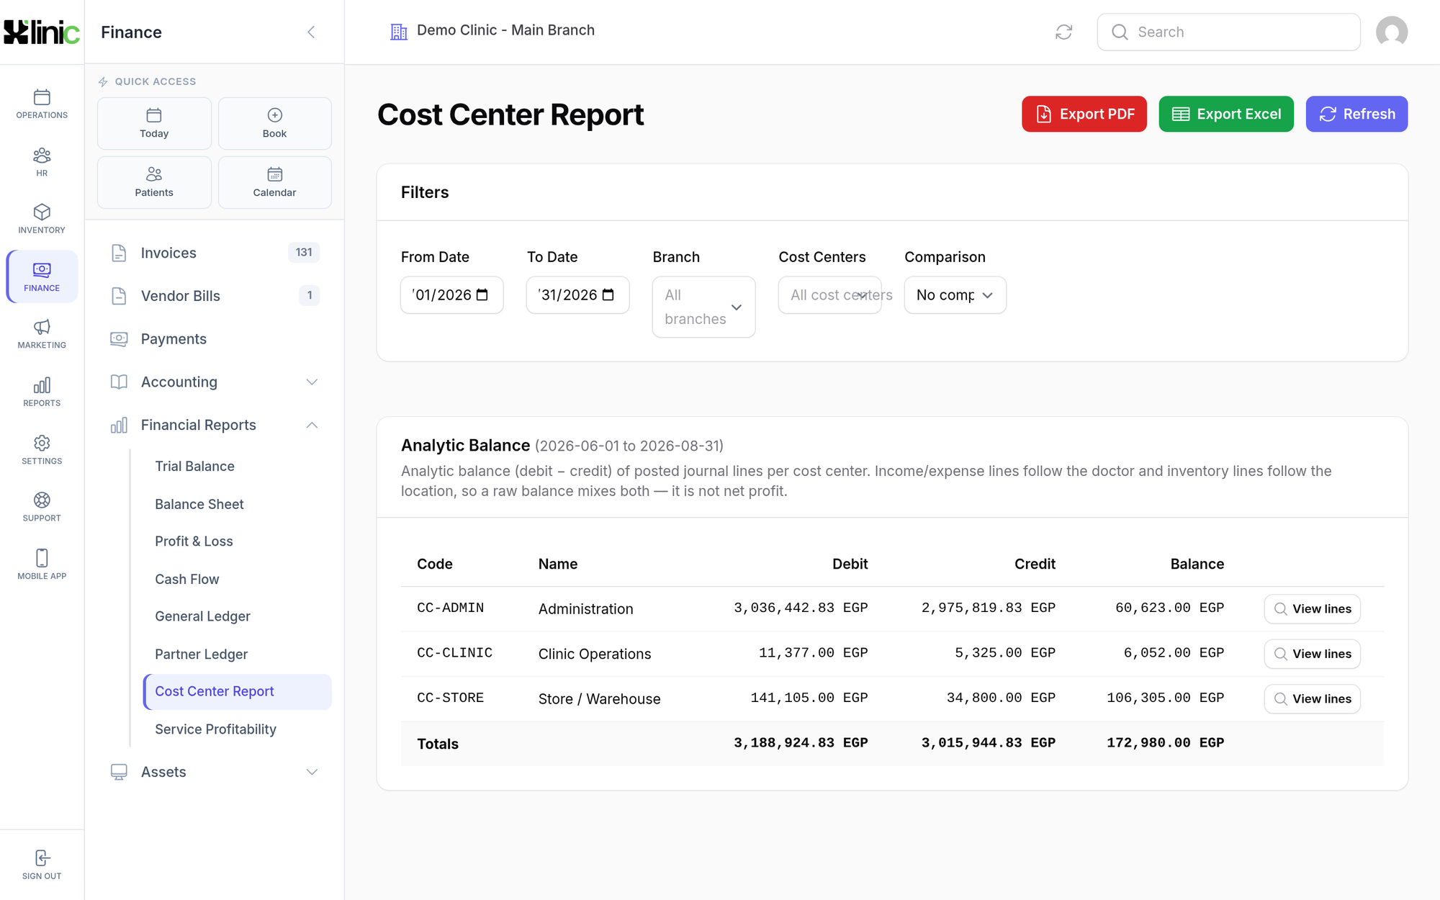The image size is (1440, 900).
Task: Open the Branch dropdown filter
Action: (703, 307)
